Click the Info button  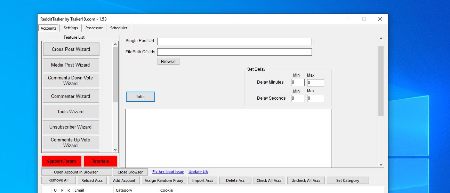click(140, 97)
